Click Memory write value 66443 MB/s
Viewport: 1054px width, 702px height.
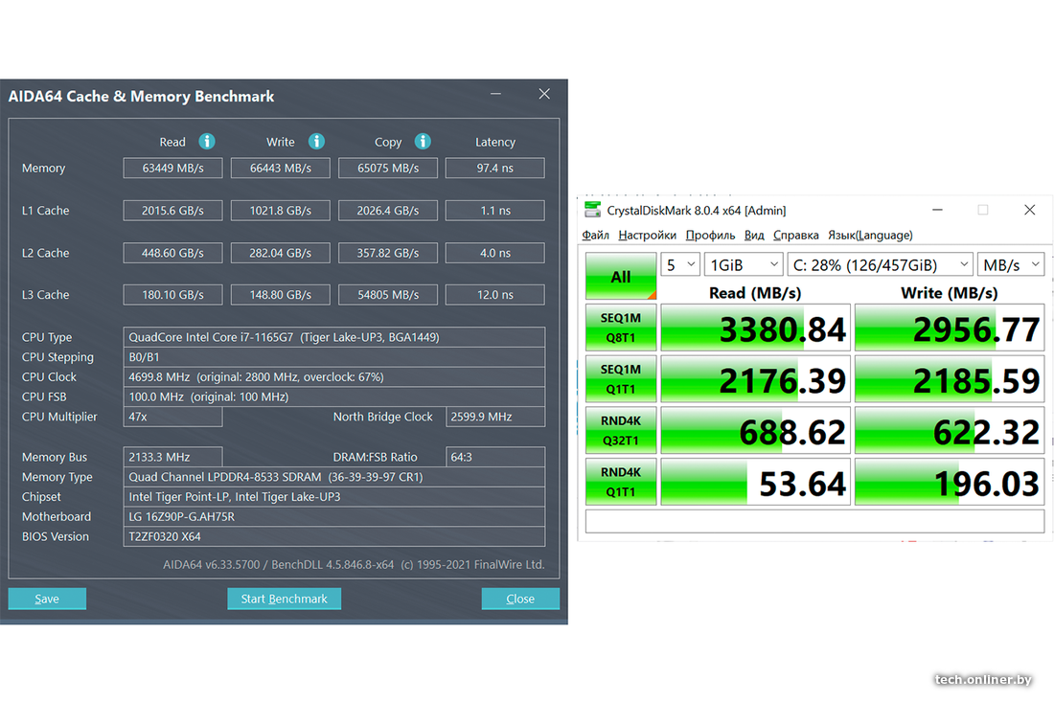click(281, 168)
